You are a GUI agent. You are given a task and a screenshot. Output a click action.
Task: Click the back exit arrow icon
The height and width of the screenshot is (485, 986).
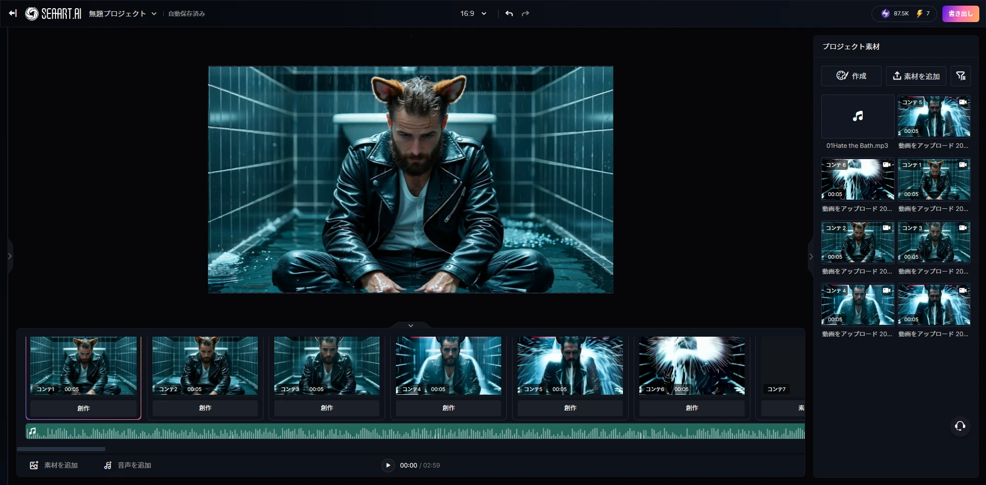[x=13, y=13]
